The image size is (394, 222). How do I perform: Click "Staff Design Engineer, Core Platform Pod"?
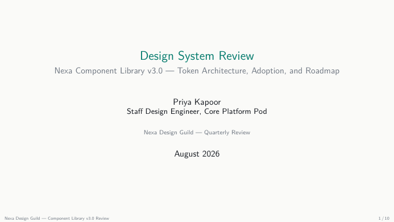coord(197,111)
